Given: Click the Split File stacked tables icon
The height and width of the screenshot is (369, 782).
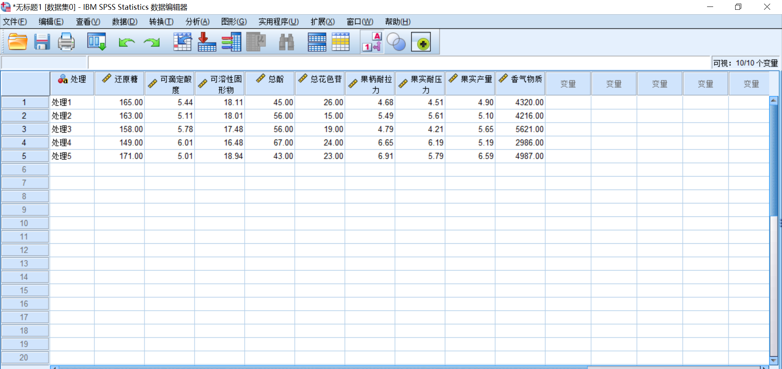Looking at the screenshot, I should pyautogui.click(x=317, y=42).
